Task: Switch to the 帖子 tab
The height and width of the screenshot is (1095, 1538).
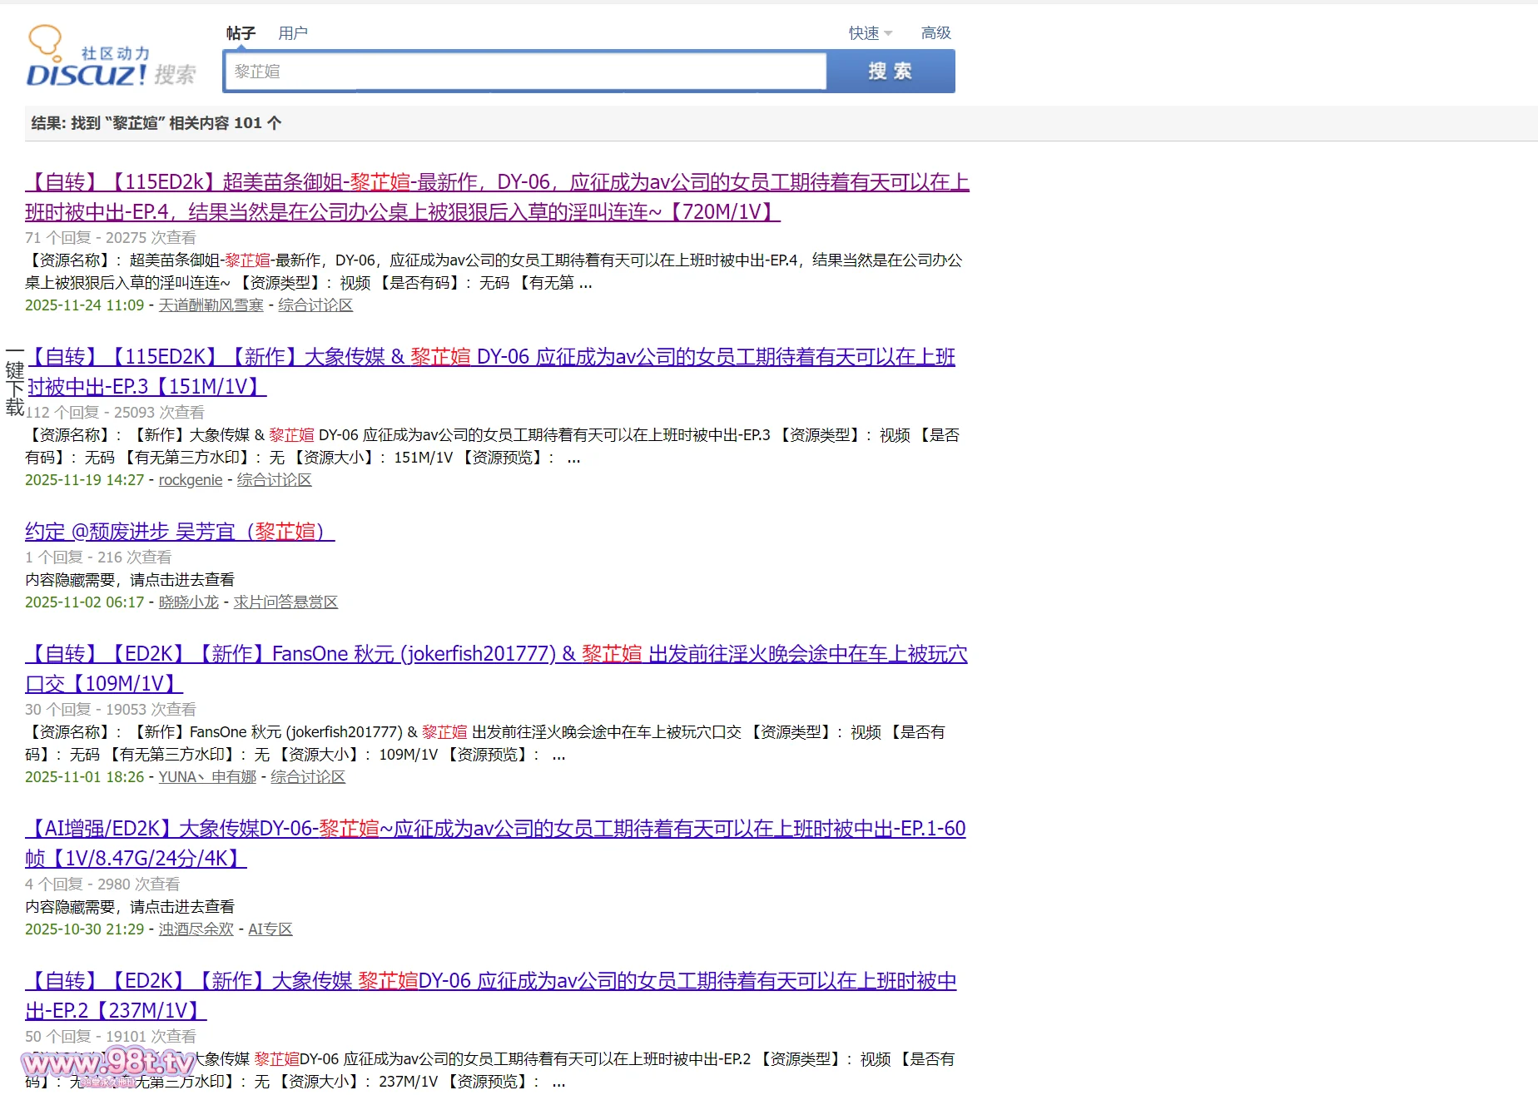Action: coord(241,33)
